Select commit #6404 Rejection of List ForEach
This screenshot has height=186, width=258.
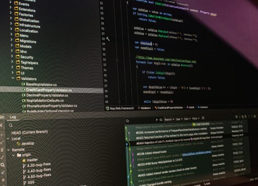163,142
